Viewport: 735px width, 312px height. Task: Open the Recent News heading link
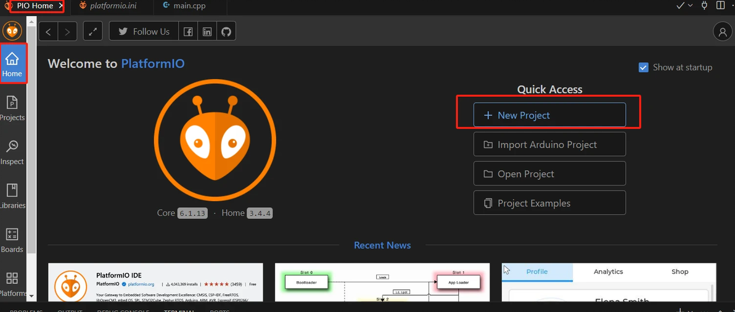coord(382,245)
